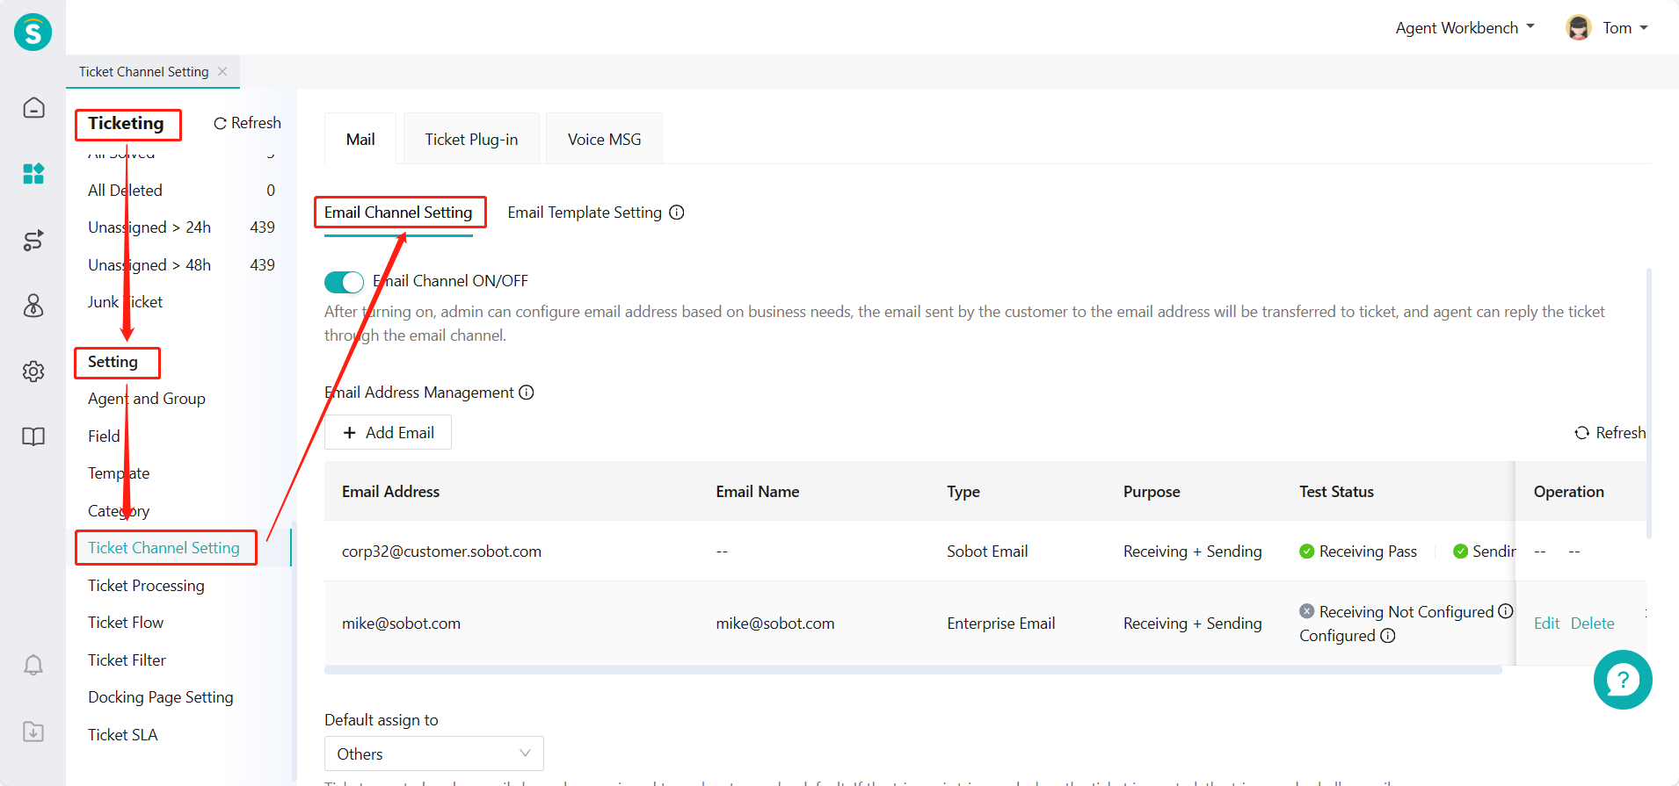Open Ticket SLA settings
The width and height of the screenshot is (1679, 786).
click(123, 735)
